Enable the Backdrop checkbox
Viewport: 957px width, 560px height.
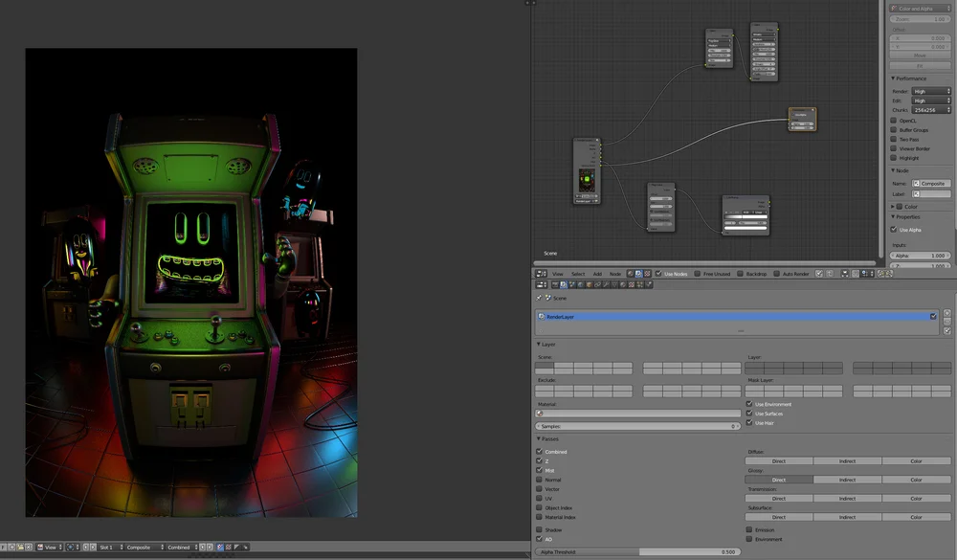pos(740,274)
